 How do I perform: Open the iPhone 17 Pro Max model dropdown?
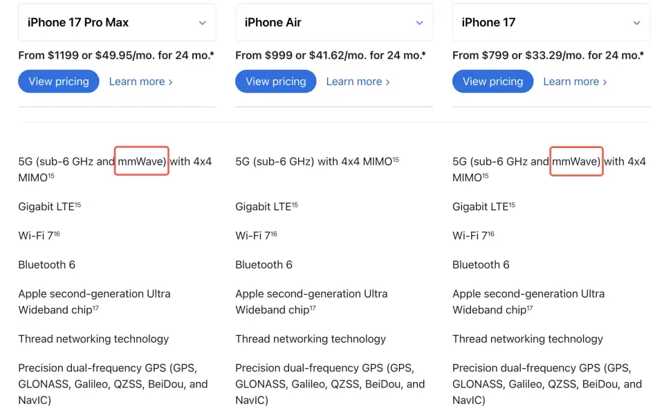coord(116,22)
